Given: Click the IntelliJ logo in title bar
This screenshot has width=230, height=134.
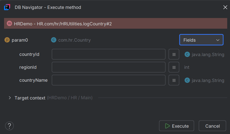Looking at the screenshot, I should click(7, 7).
